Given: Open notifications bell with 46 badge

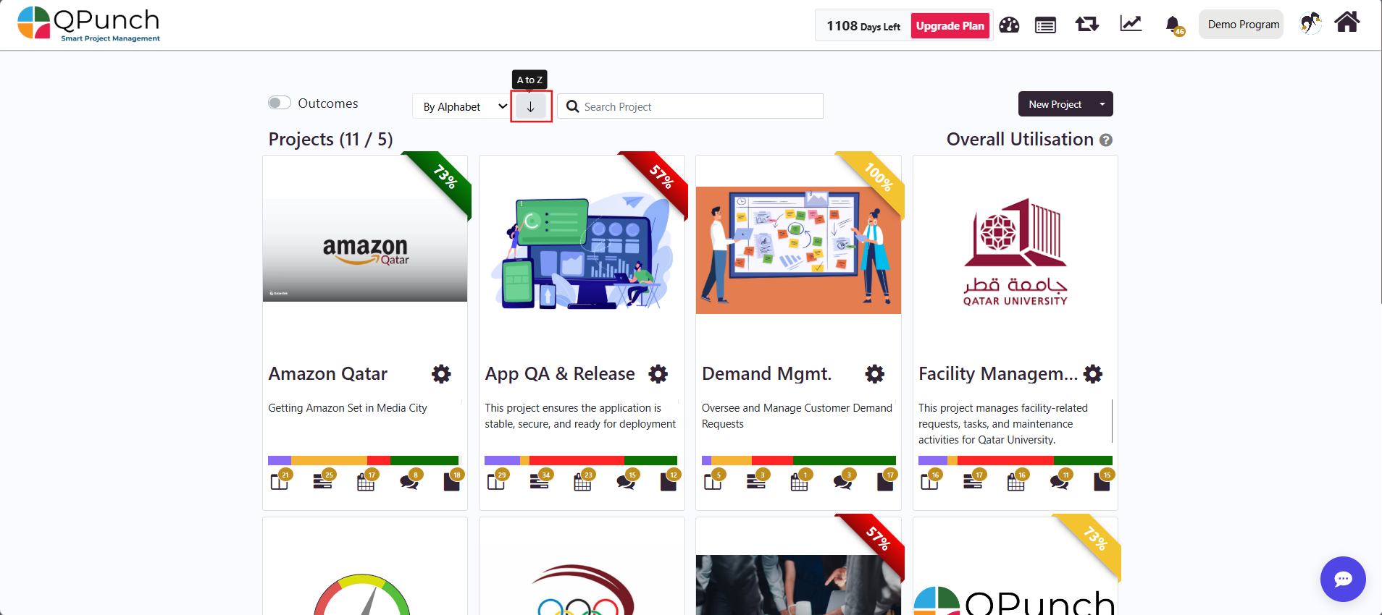Looking at the screenshot, I should tap(1174, 25).
